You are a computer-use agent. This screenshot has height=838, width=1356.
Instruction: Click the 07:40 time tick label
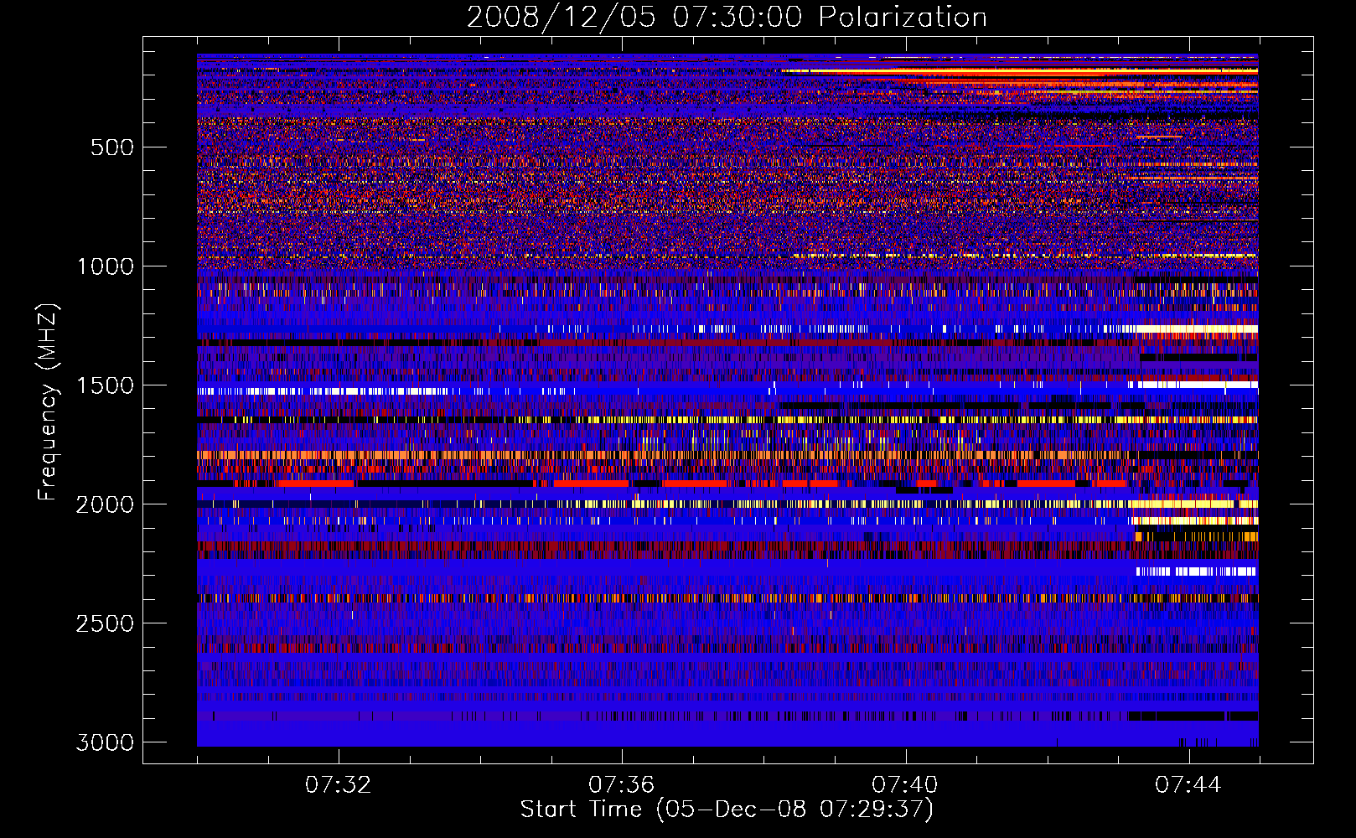[905, 785]
